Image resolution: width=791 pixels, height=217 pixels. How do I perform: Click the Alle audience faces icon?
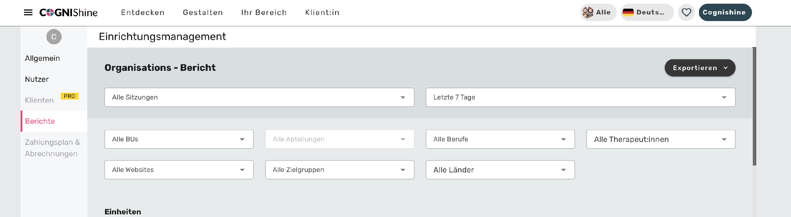[588, 13]
